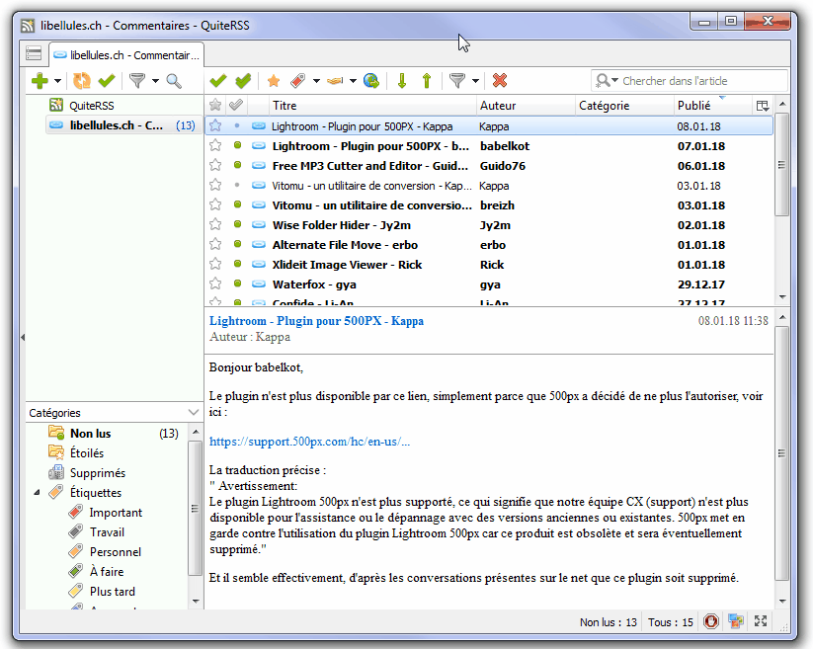This screenshot has width=813, height=649.
Task: Select Supprimés category
Action: [x=98, y=473]
